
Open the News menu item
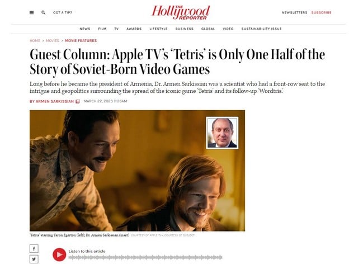[85, 29]
